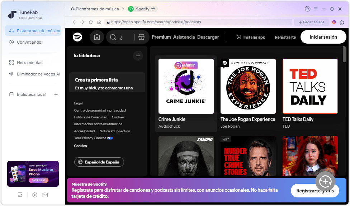
Task: Open Centro de seguridad y privacidad
Action: point(100,111)
